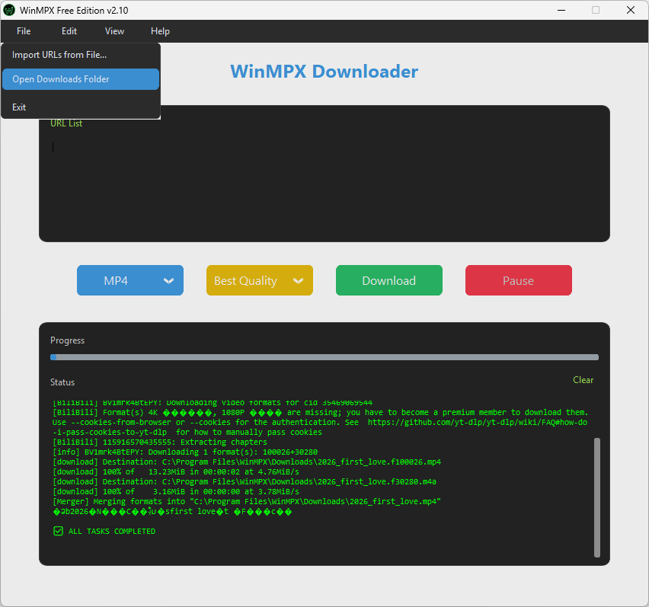Open the File menu

point(24,31)
